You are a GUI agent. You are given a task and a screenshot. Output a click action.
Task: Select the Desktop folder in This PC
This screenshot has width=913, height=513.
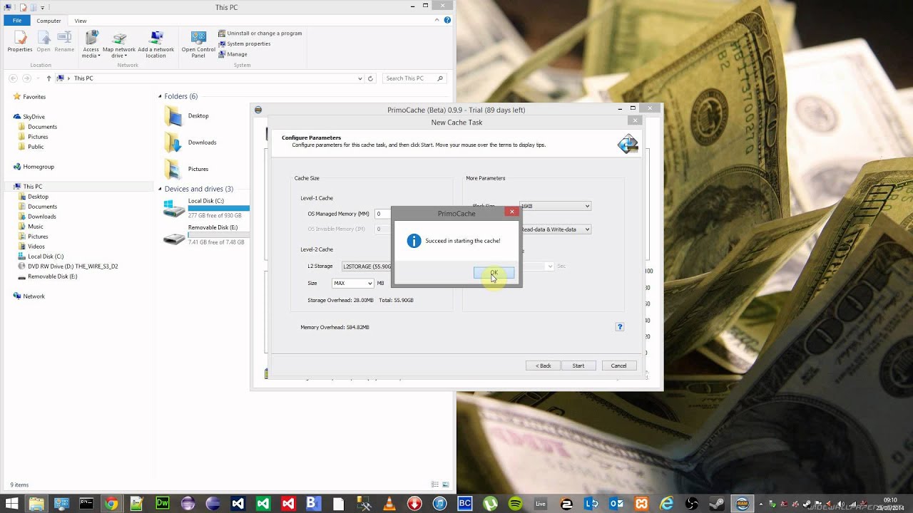(x=187, y=115)
